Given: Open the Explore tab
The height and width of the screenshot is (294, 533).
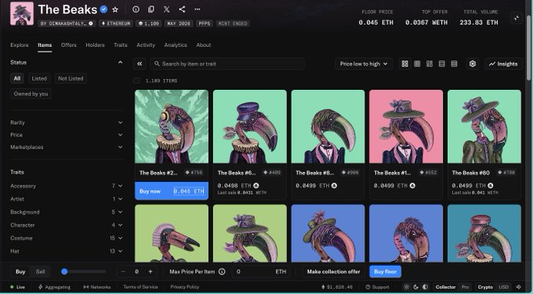Looking at the screenshot, I should click(x=20, y=45).
